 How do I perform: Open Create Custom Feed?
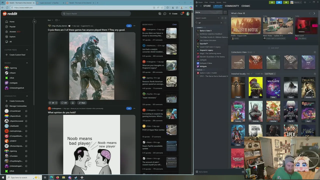point(15,55)
